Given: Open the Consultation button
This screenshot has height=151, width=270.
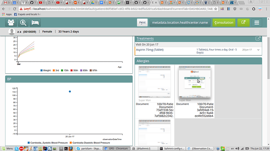Looking at the screenshot, I should (x=224, y=23).
